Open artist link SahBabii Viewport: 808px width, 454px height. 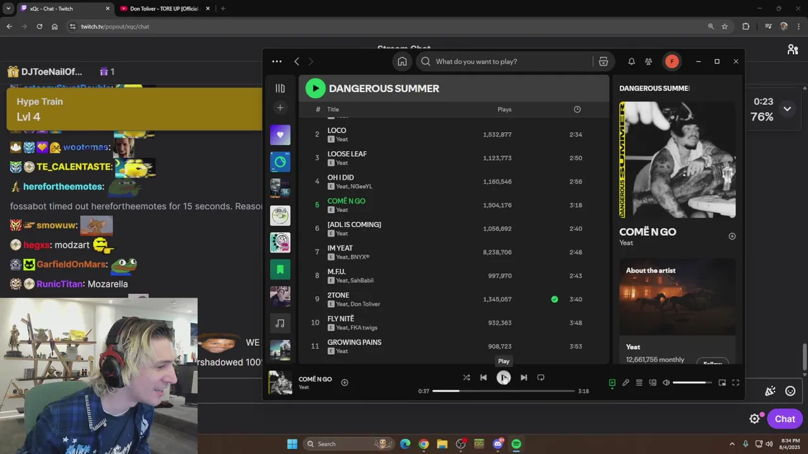(x=362, y=281)
